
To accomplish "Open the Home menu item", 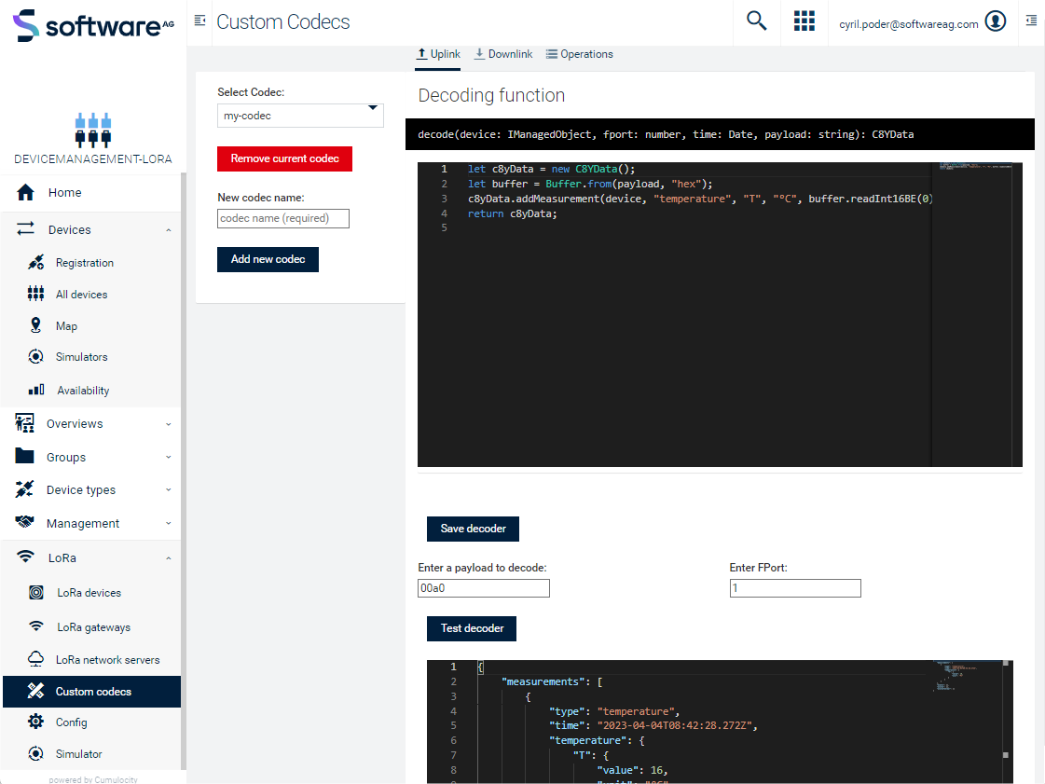I will pyautogui.click(x=92, y=193).
